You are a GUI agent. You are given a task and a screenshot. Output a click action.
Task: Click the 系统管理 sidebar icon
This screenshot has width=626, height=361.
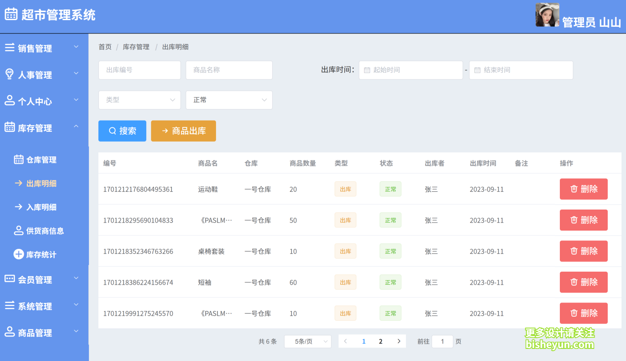[x=9, y=305]
